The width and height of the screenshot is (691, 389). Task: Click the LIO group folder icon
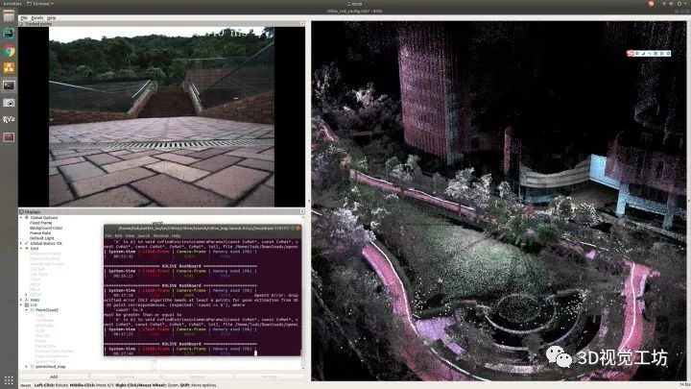[x=27, y=304]
